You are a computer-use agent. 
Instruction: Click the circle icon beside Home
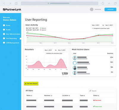click(4, 25)
